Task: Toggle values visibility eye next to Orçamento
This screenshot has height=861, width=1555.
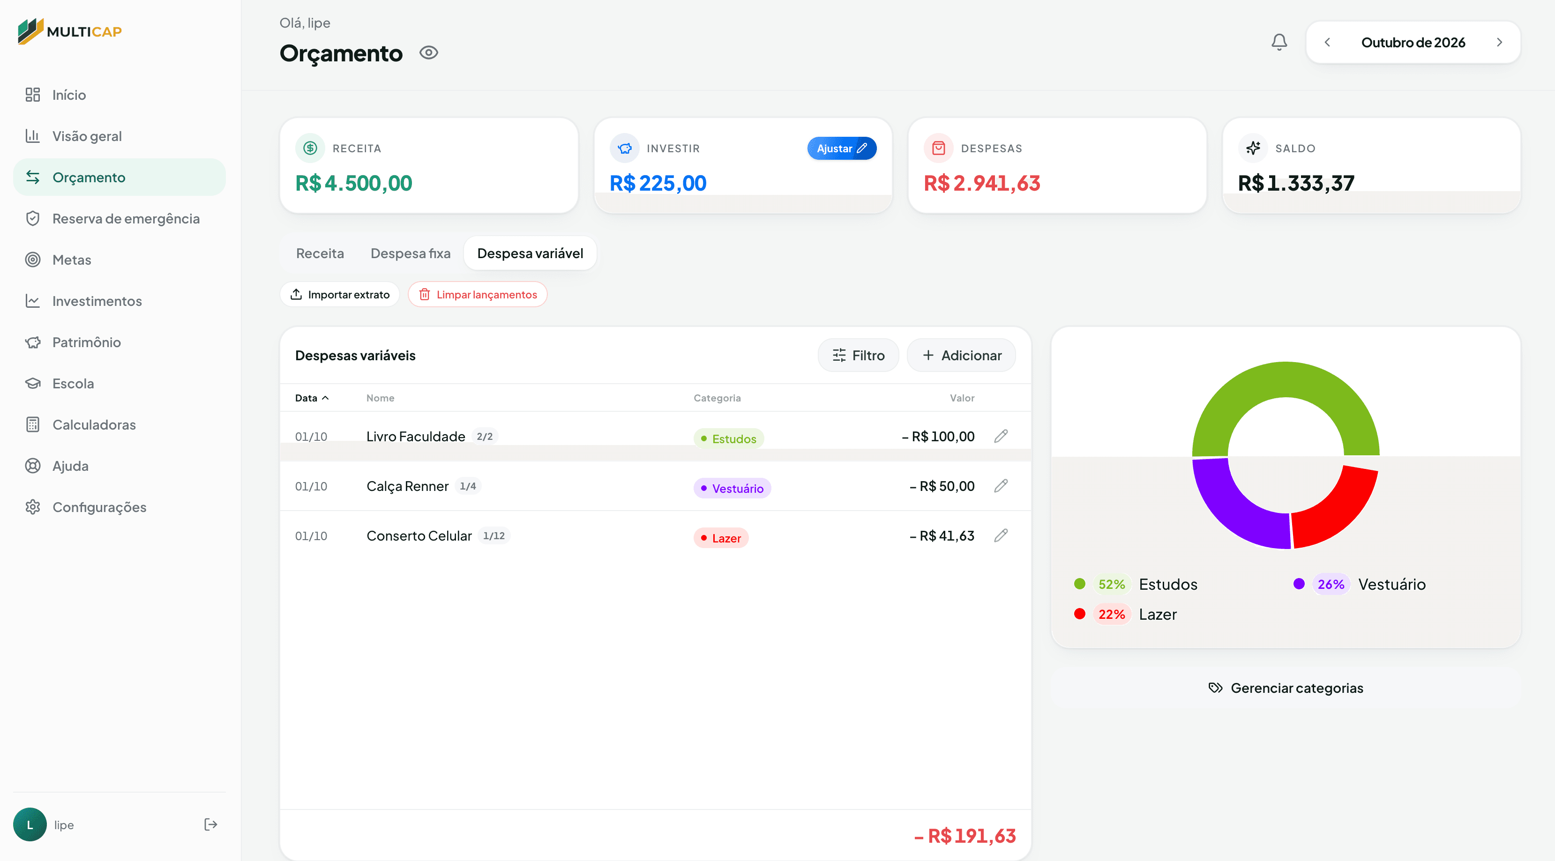Action: pyautogui.click(x=429, y=53)
